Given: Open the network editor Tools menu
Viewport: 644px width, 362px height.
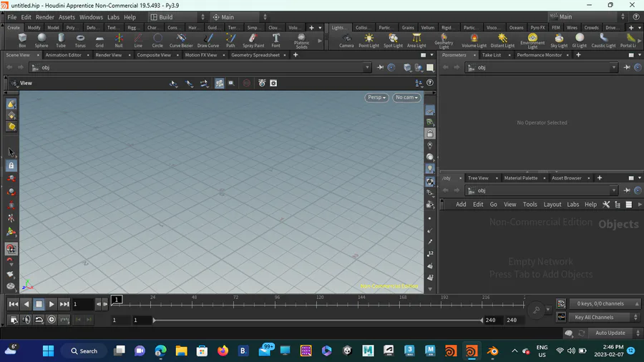Looking at the screenshot, I should 530,205.
